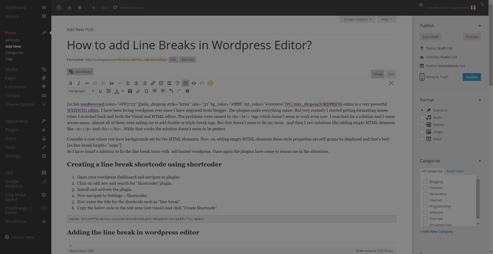Image resolution: width=493 pixels, height=254 pixels.
Task: Insert a blockquote
Action: [112, 83]
